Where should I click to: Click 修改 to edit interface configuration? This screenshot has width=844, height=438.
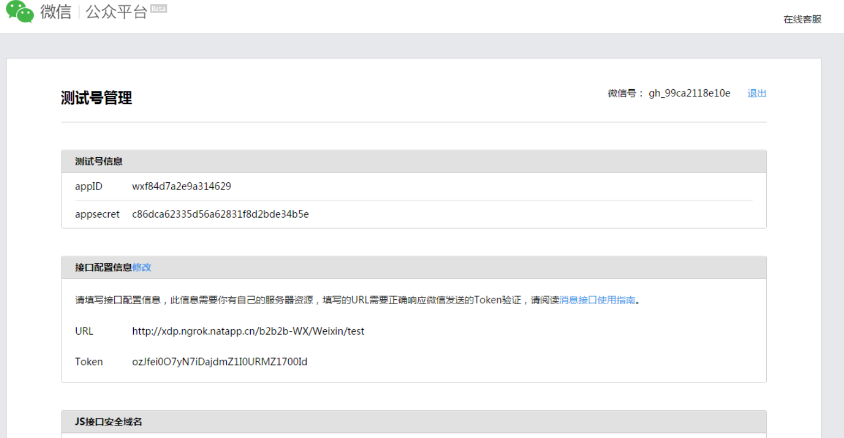142,267
